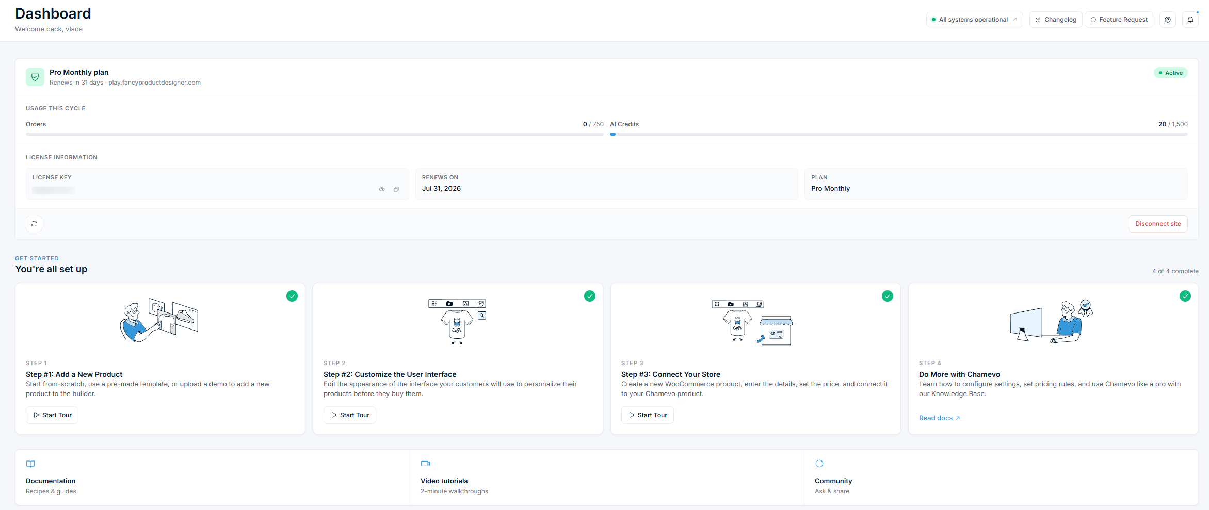The height and width of the screenshot is (510, 1209).
Task: Click the '20 / 1,500' credits count
Action: pyautogui.click(x=1173, y=124)
